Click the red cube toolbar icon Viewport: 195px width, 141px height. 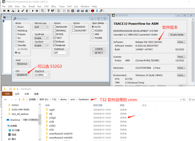(x=93, y=11)
